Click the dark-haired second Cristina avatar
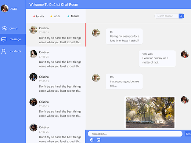191x143 pixels. tap(33, 54)
